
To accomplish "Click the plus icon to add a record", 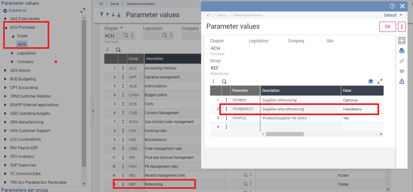I will [x=401, y=41].
